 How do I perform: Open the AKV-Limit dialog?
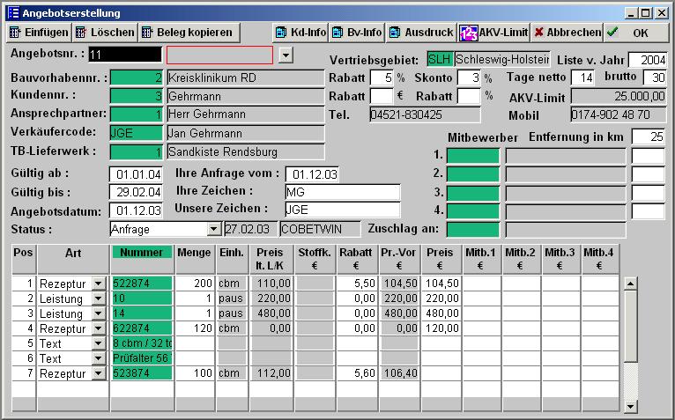pos(493,33)
